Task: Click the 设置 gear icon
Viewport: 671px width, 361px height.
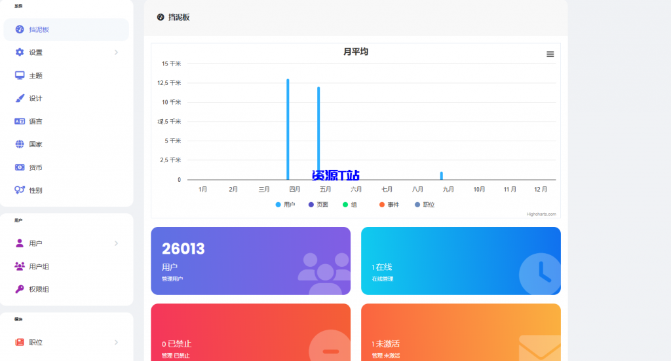Action: coord(20,52)
